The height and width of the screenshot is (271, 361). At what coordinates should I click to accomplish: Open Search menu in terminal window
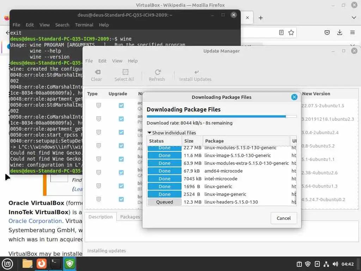pyautogui.click(x=62, y=25)
